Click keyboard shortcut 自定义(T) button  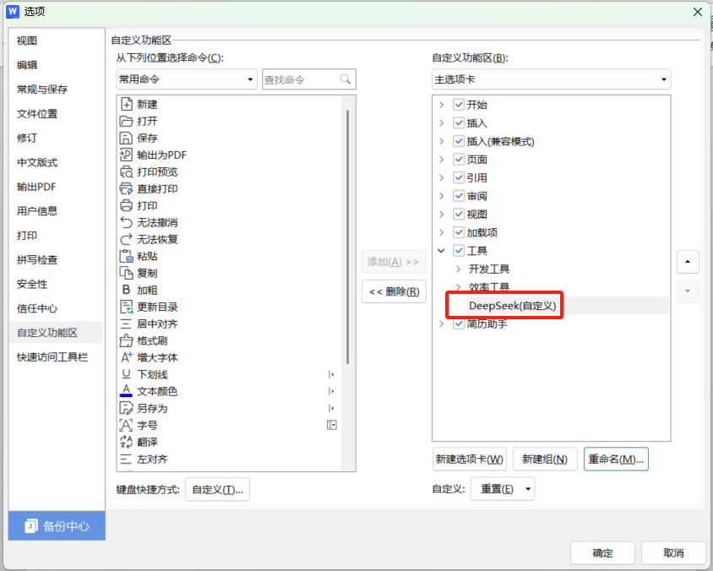(217, 489)
